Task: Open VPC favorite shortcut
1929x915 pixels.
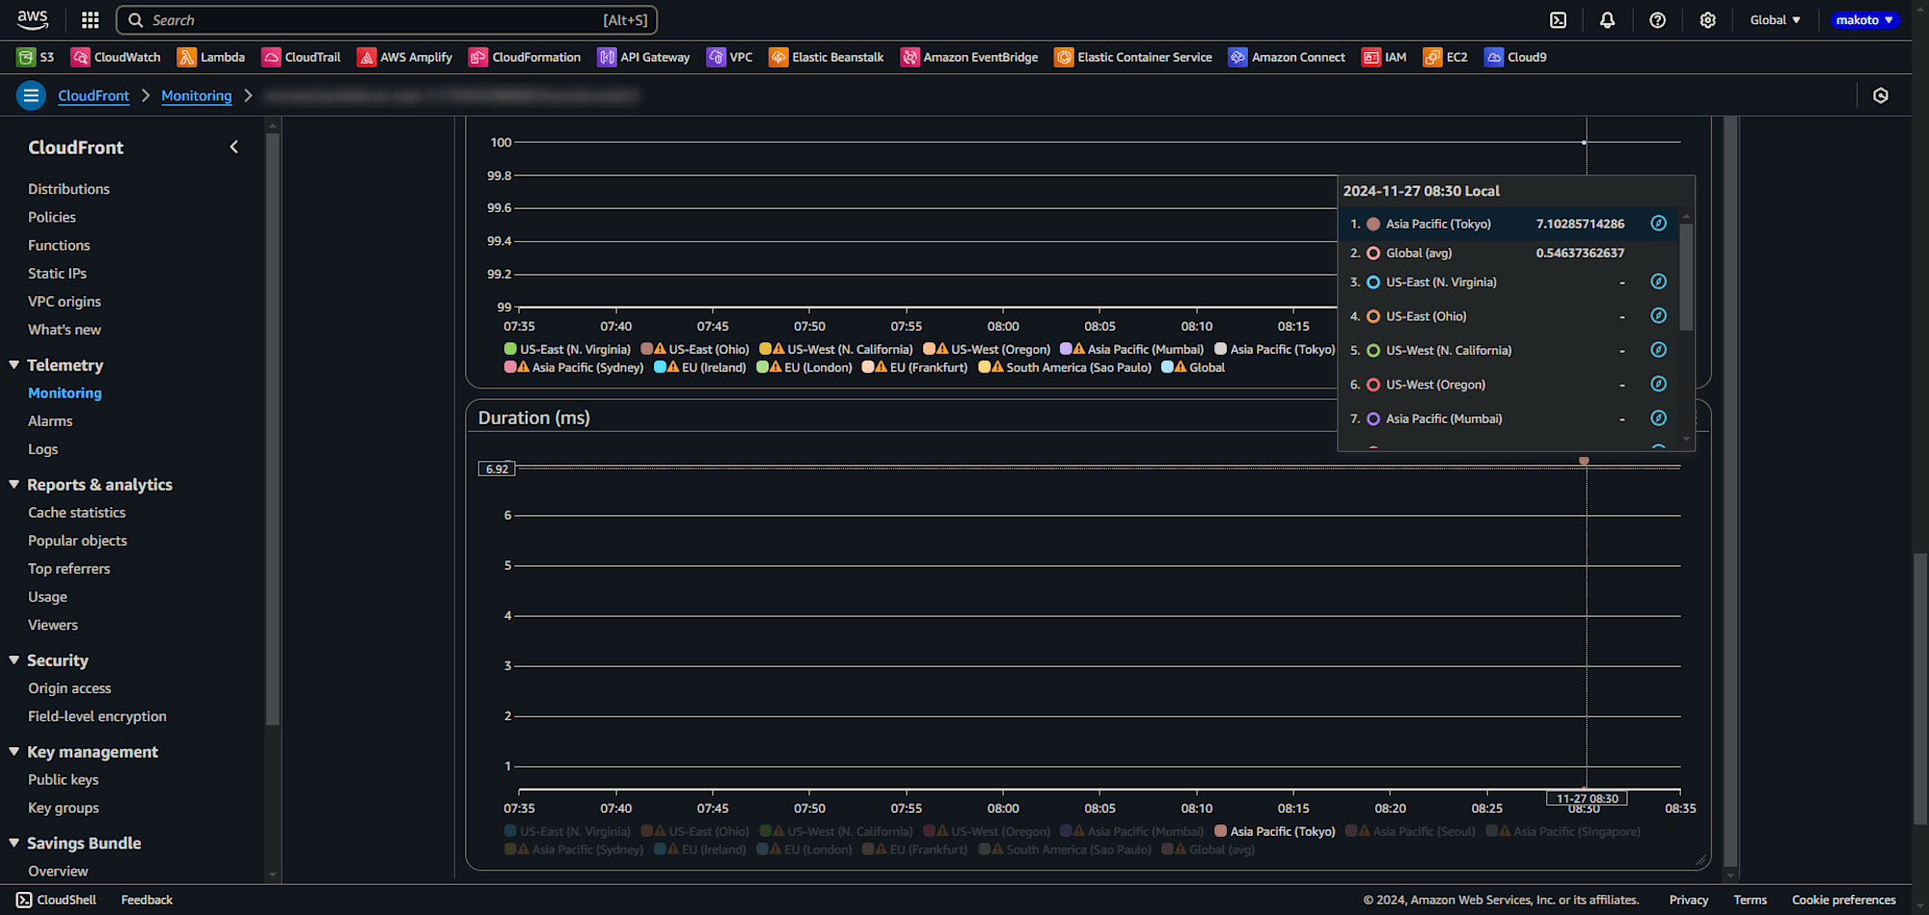Action: coord(729,57)
